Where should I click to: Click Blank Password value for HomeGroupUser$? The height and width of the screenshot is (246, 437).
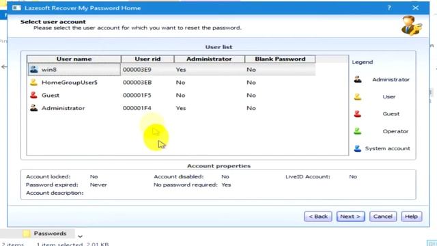click(x=251, y=82)
